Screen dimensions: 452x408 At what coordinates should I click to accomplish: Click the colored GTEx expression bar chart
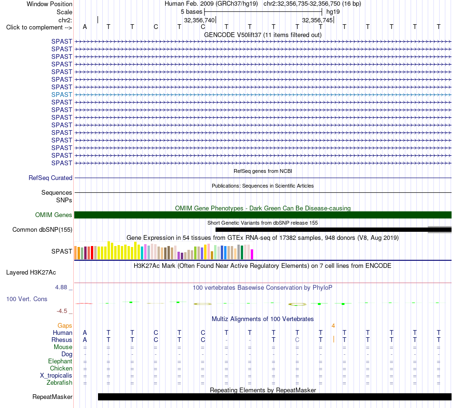(x=164, y=251)
